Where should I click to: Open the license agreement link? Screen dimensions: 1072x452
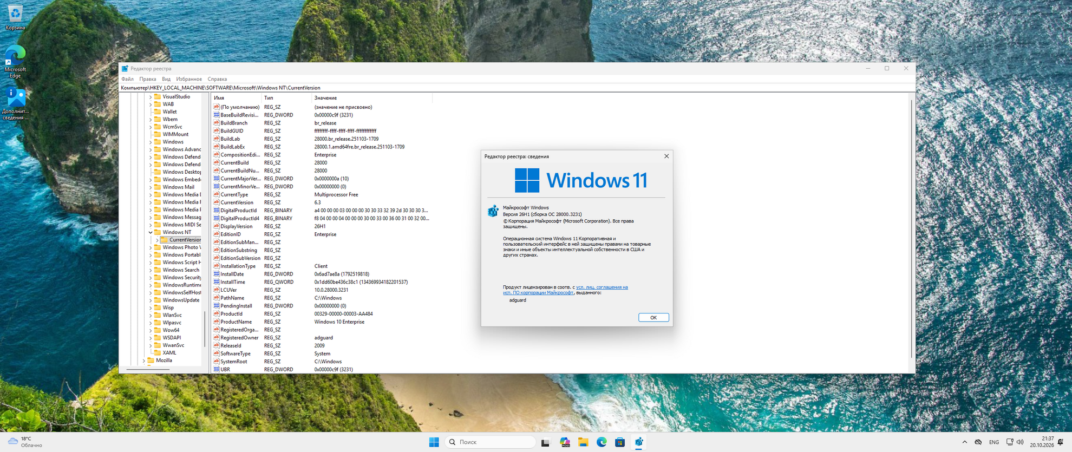[565, 290]
